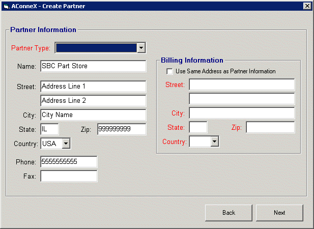This screenshot has width=314, height=229.
Task: Click the AConneX title bar icon
Action: 7,6
